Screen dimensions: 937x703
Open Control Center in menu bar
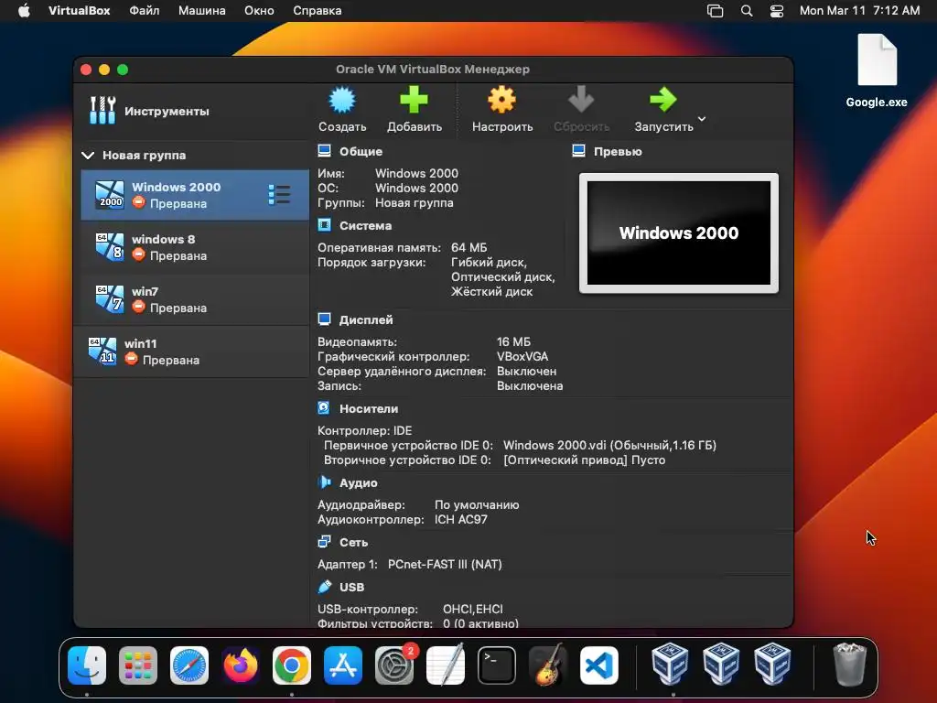coord(776,11)
